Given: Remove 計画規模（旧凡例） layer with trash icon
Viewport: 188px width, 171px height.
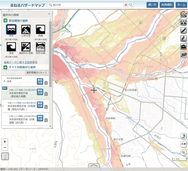Looking at the screenshot, I should 46,120.
